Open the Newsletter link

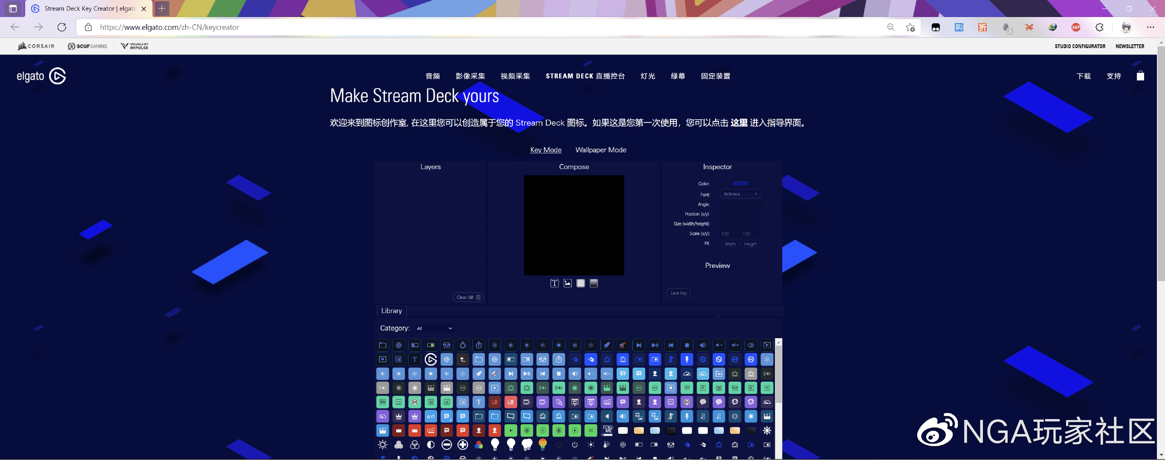click(1130, 46)
